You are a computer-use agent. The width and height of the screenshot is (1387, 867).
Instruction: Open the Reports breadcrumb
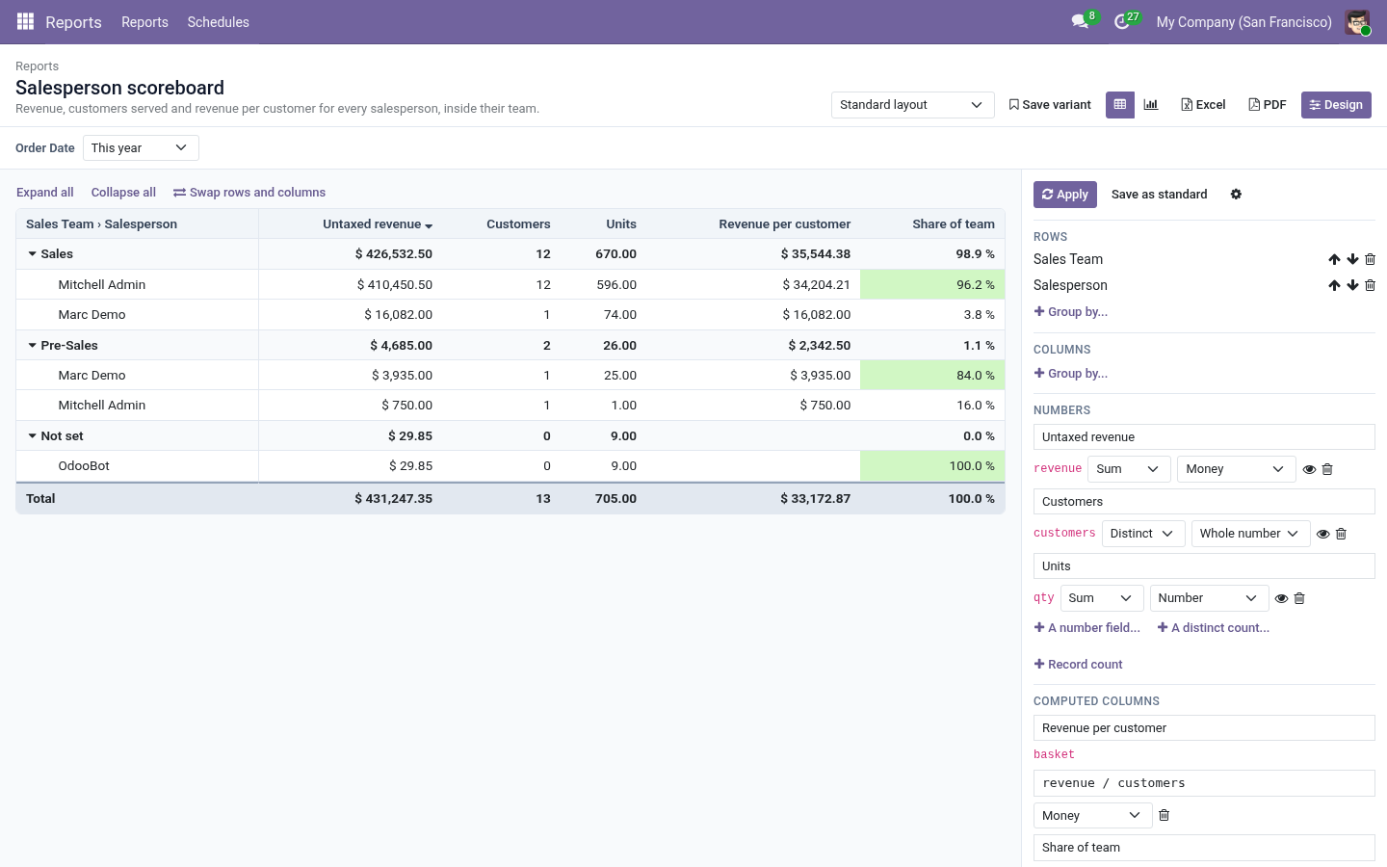click(x=37, y=66)
